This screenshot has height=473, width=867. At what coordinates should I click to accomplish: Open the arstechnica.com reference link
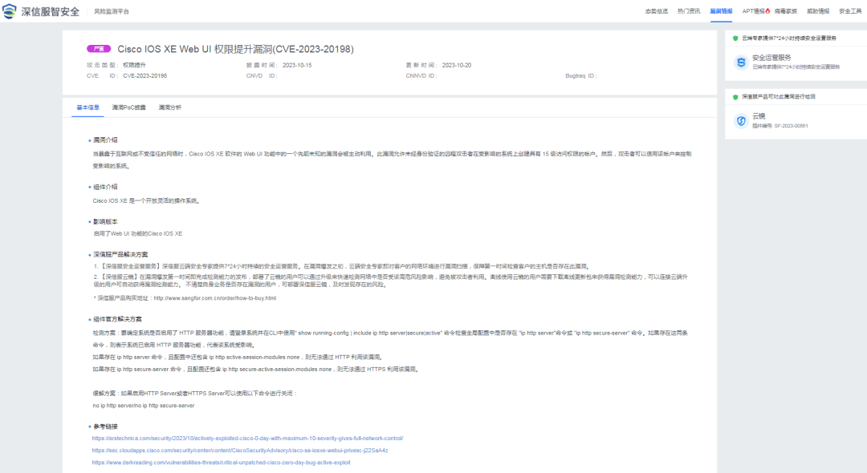click(247, 439)
